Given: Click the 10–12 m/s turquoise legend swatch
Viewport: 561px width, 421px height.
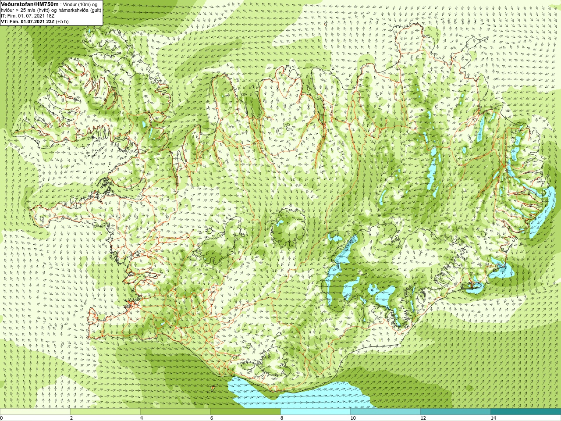Looking at the screenshot, I should [x=386, y=412].
